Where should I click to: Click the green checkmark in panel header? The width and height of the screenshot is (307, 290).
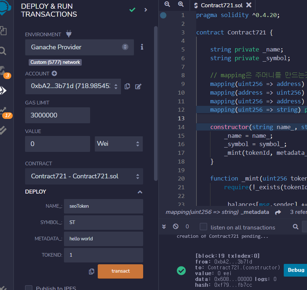coord(132,9)
